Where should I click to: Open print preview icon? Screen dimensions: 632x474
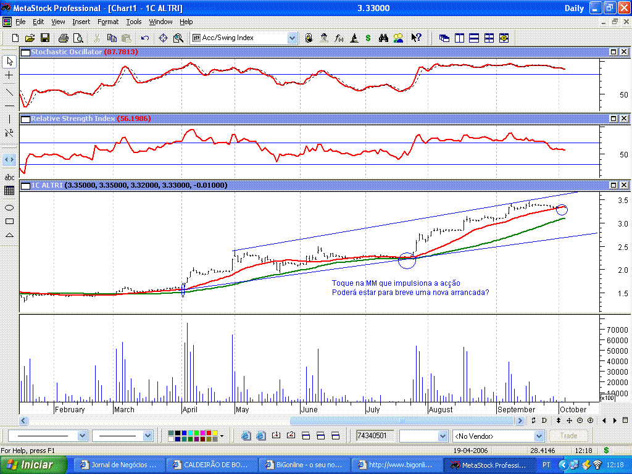point(78,38)
